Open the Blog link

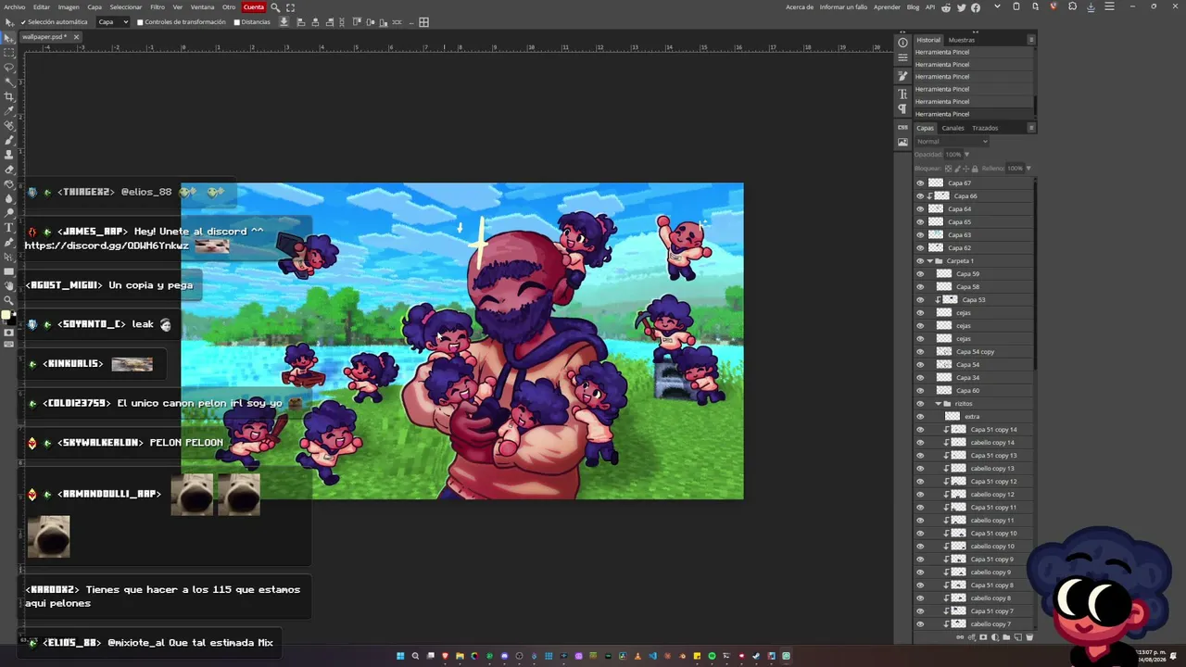[914, 7]
